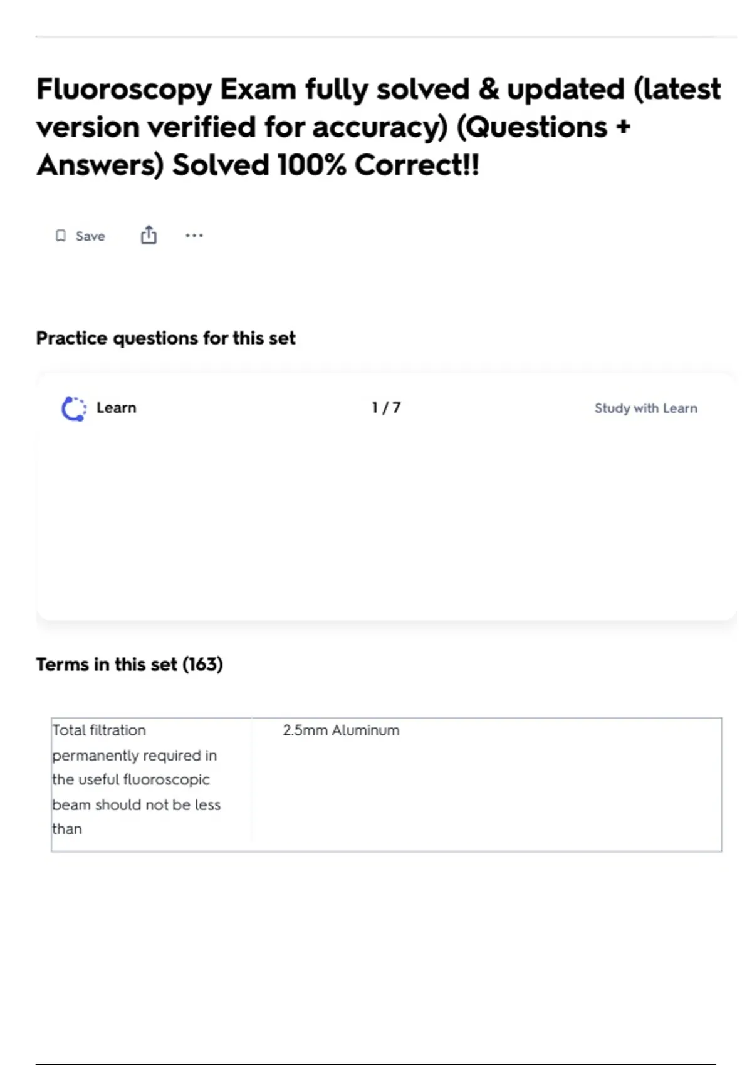Select the Learn label in practice card
This screenshot has height=1065, width=752.
[116, 408]
